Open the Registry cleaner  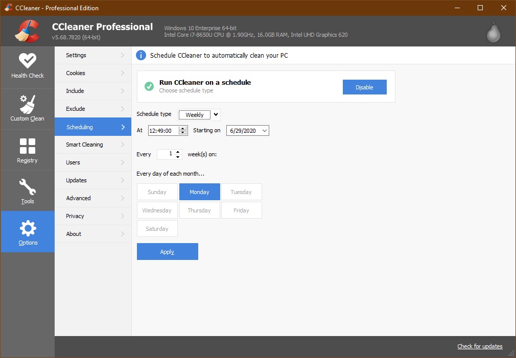[x=27, y=149]
